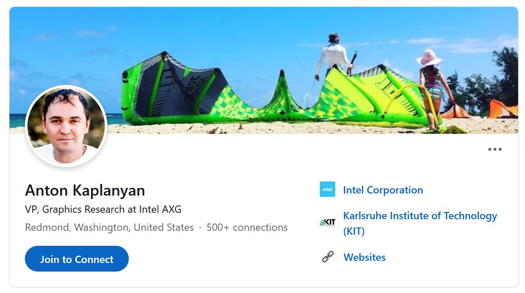Open the Intel Corporation link
Image resolution: width=525 pixels, height=293 pixels.
(383, 190)
